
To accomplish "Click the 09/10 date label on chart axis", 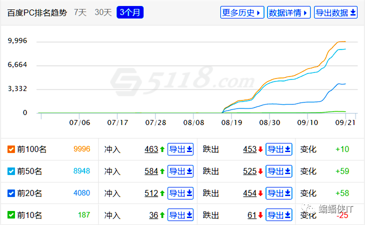I will point(307,122).
